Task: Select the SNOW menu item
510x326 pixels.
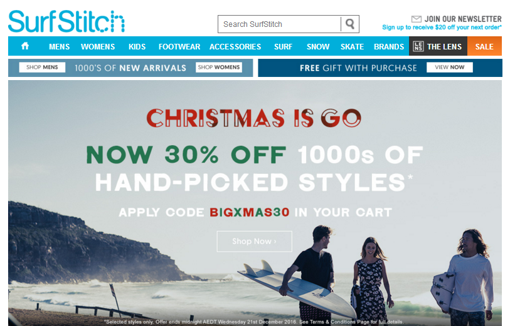Action: coord(318,47)
